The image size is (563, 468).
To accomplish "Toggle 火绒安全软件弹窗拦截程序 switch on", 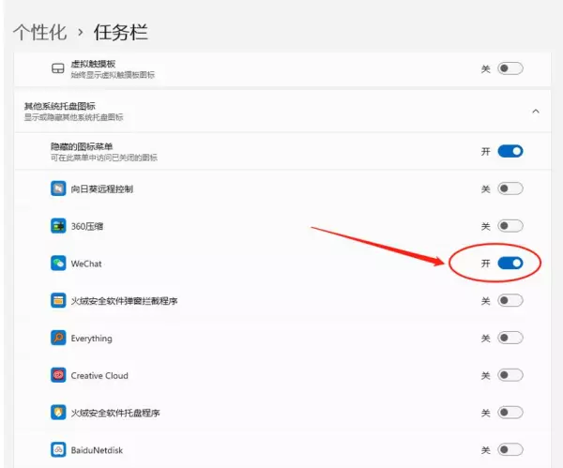I will pos(510,301).
